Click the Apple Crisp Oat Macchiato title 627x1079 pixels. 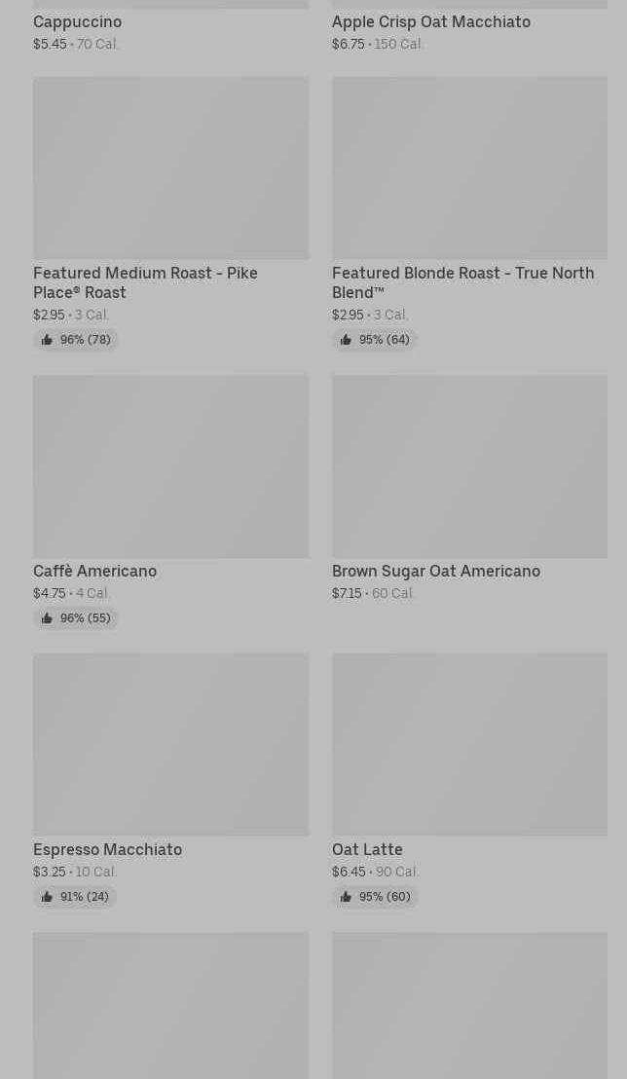click(x=431, y=21)
